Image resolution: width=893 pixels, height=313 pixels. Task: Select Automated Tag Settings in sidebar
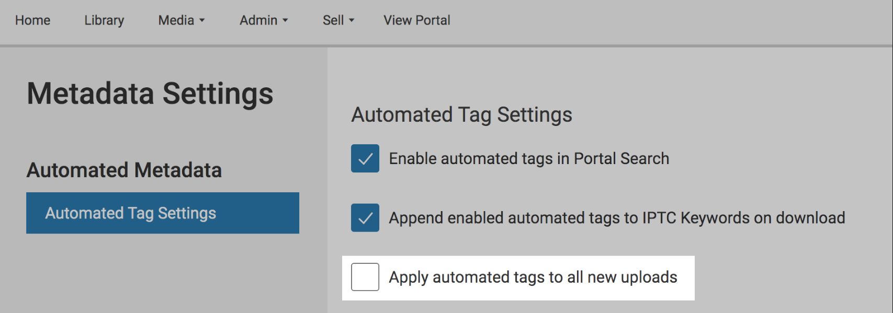(163, 213)
